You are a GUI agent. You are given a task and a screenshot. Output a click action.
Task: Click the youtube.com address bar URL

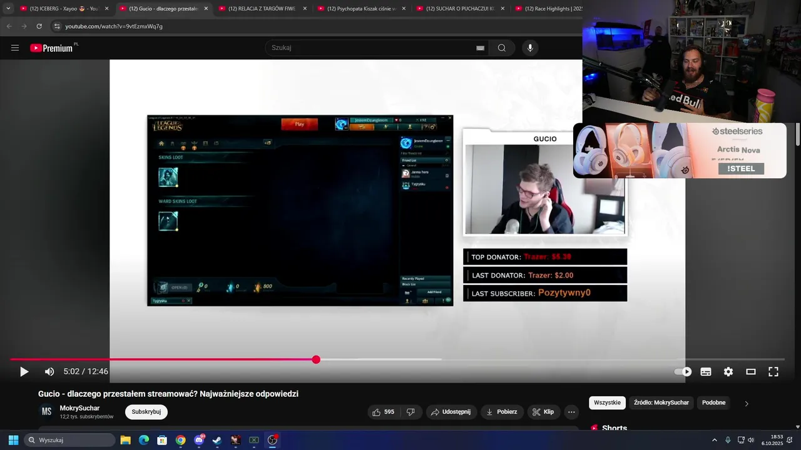114,26
